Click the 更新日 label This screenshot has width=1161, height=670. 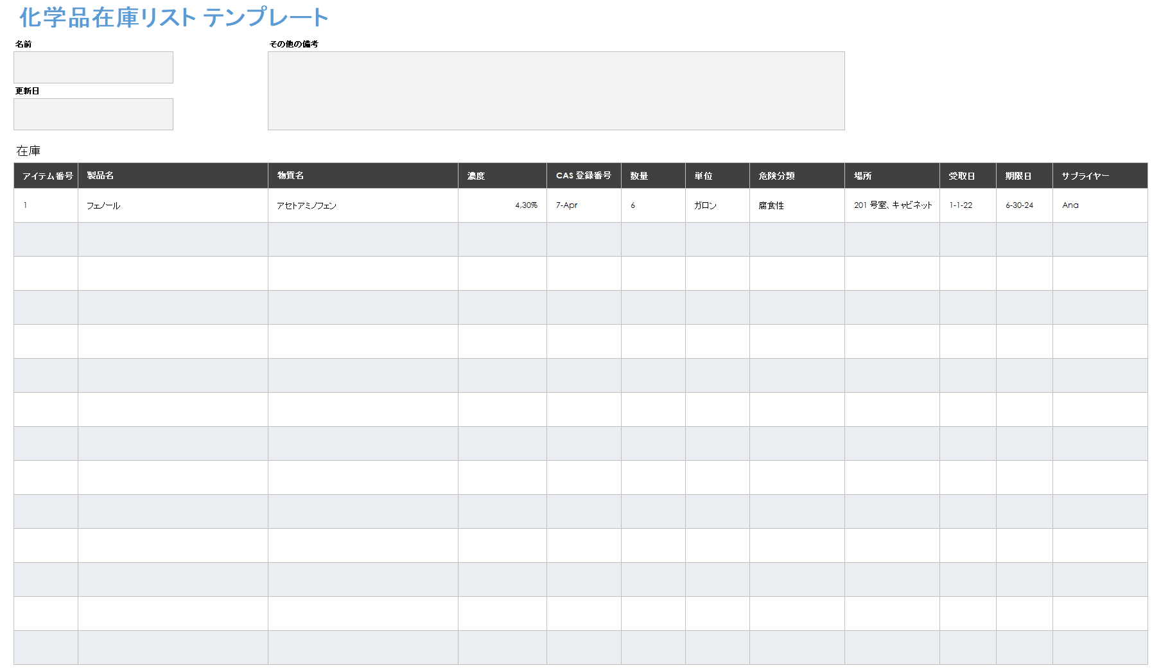pos(28,91)
